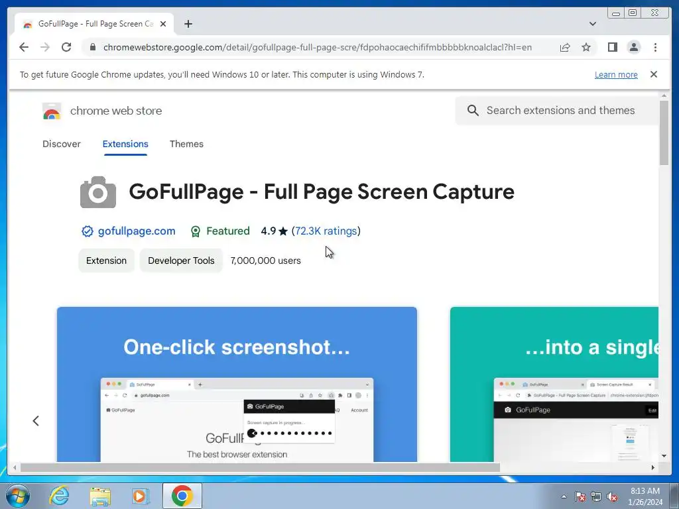The width and height of the screenshot is (679, 509).
Task: Open the Chrome three-dot menu
Action: (655, 47)
